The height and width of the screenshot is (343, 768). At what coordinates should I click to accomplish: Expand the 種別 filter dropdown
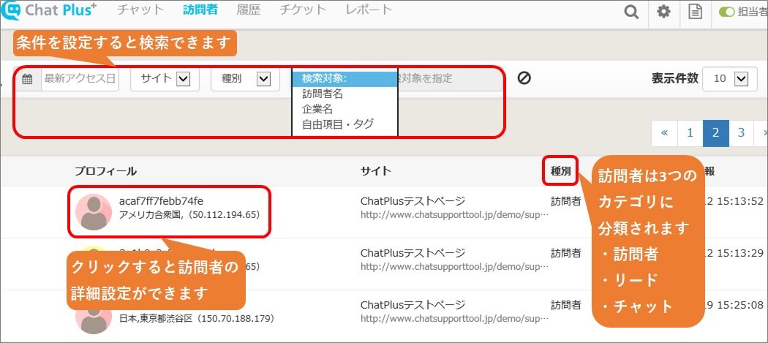pyautogui.click(x=245, y=78)
